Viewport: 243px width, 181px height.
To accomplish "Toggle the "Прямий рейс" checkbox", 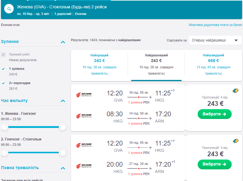I will click(3, 55).
